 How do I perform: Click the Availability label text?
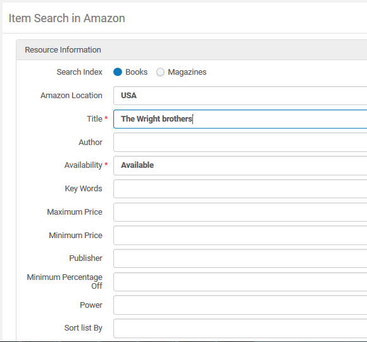(x=84, y=165)
